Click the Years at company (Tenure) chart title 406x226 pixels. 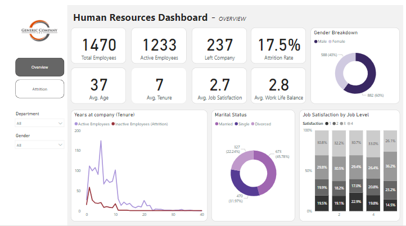tap(105, 115)
